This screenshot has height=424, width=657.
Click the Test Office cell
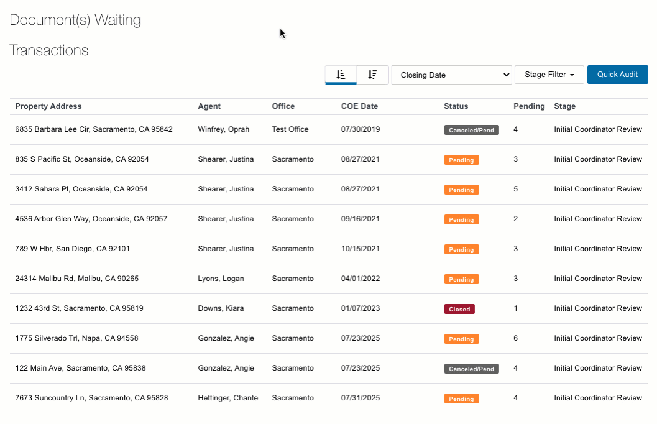point(290,129)
